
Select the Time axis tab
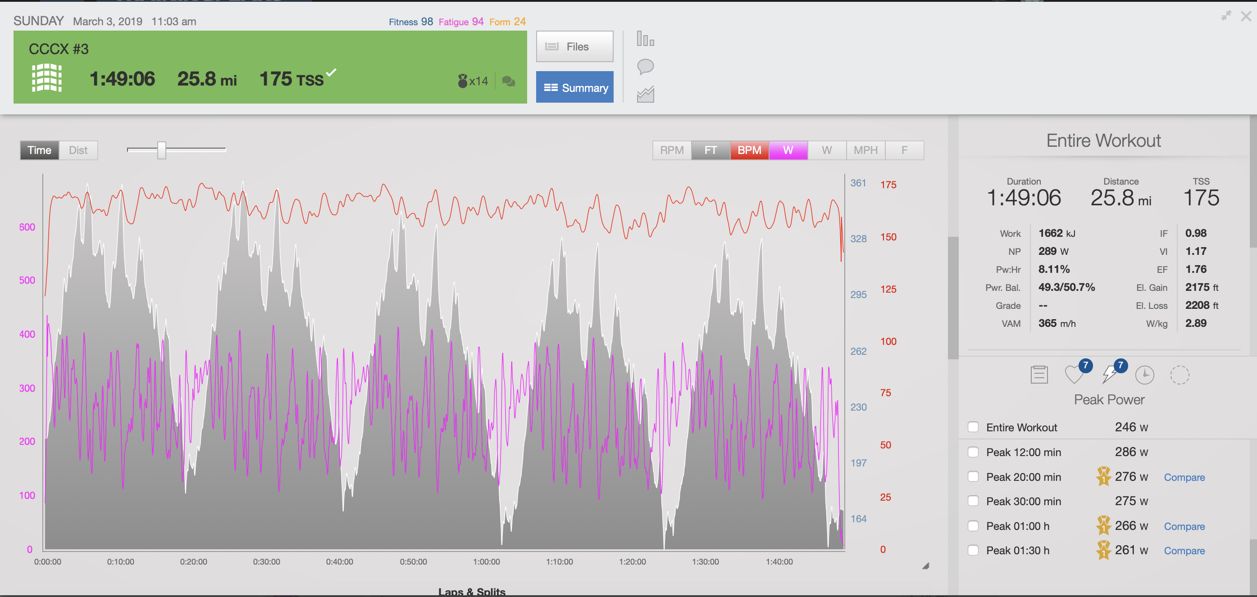tap(39, 150)
